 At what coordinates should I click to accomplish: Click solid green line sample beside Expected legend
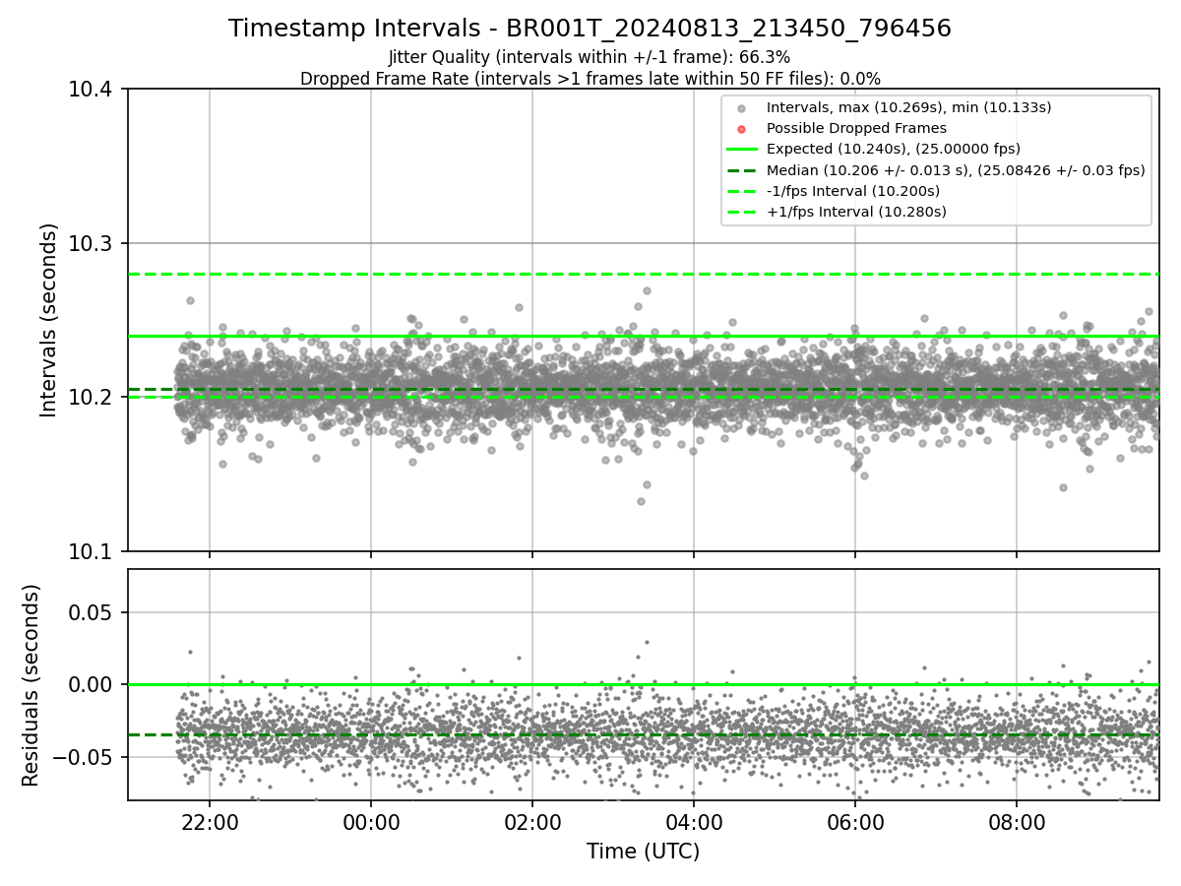tap(742, 150)
